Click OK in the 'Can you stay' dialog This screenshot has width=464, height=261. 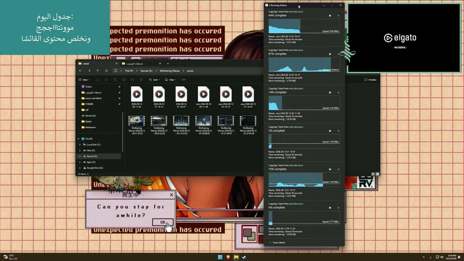(x=163, y=222)
